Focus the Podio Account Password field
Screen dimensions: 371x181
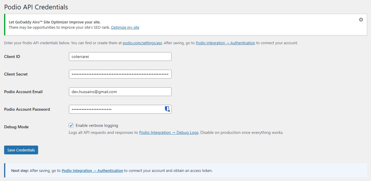tap(120, 109)
